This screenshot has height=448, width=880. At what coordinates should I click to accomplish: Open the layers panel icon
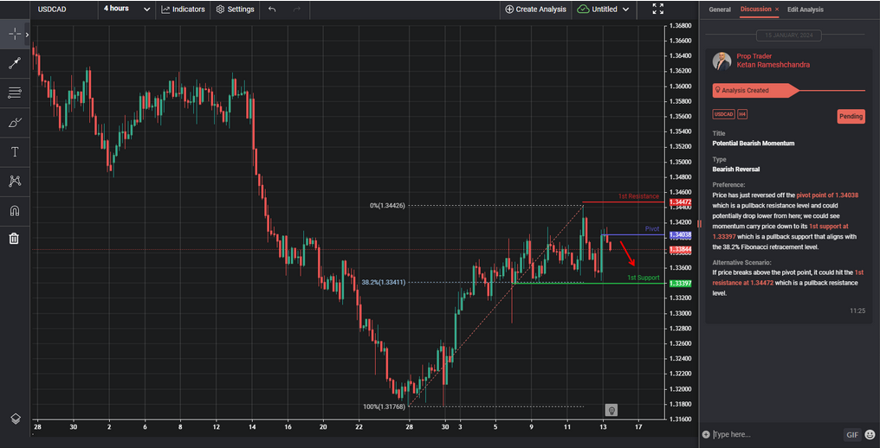point(16,419)
